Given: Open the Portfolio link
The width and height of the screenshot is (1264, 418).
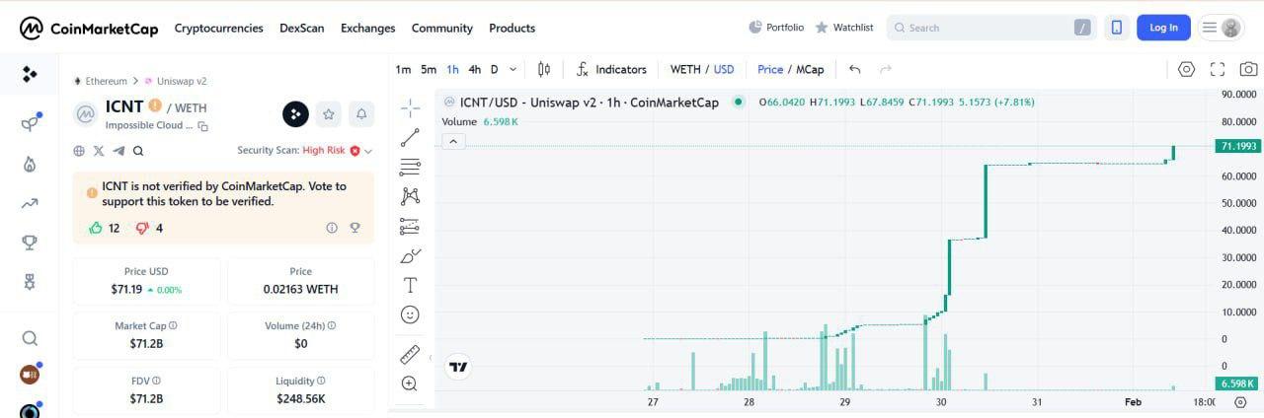Looking at the screenshot, I should [x=776, y=28].
